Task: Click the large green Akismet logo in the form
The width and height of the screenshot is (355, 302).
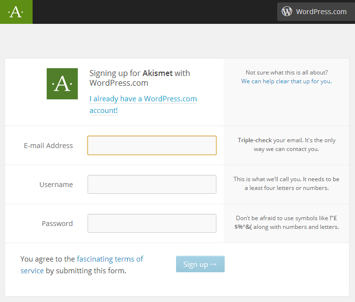Action: [x=62, y=84]
